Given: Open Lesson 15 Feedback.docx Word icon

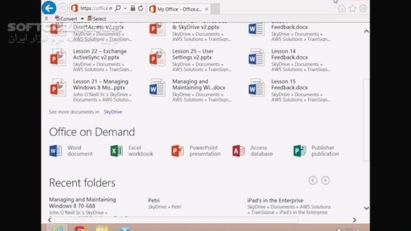Looking at the screenshot, I should point(257,88).
